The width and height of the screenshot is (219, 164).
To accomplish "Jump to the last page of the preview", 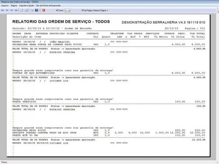I will (16, 10).
